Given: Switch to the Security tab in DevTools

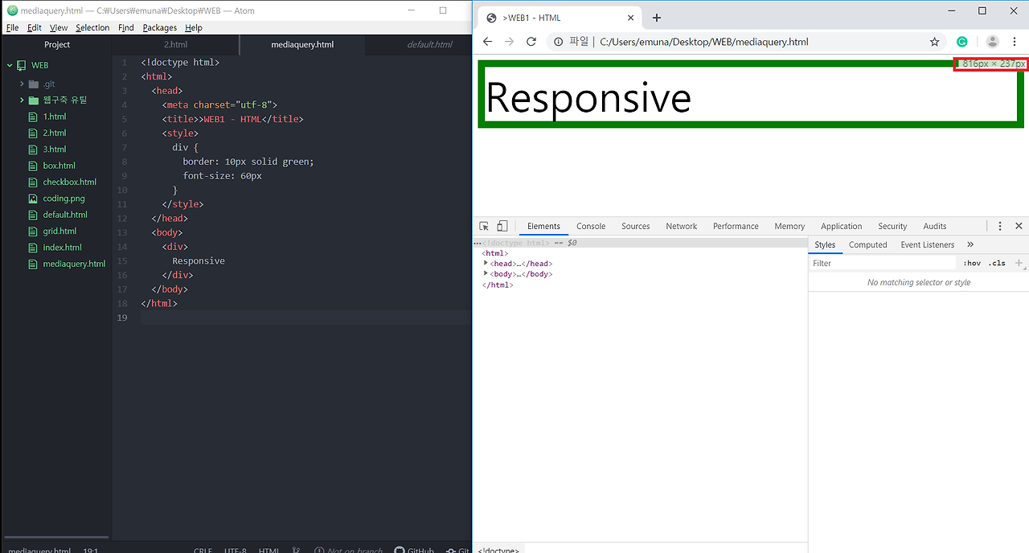Looking at the screenshot, I should click(892, 227).
